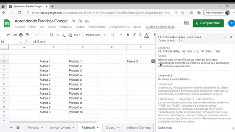235x132 pixels.
Task: Open the text color picker
Action: click(147, 35)
